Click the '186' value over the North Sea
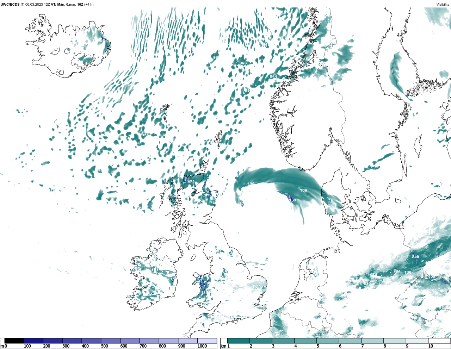Image resolution: width=451 pixels, height=349 pixels. pos(303,190)
